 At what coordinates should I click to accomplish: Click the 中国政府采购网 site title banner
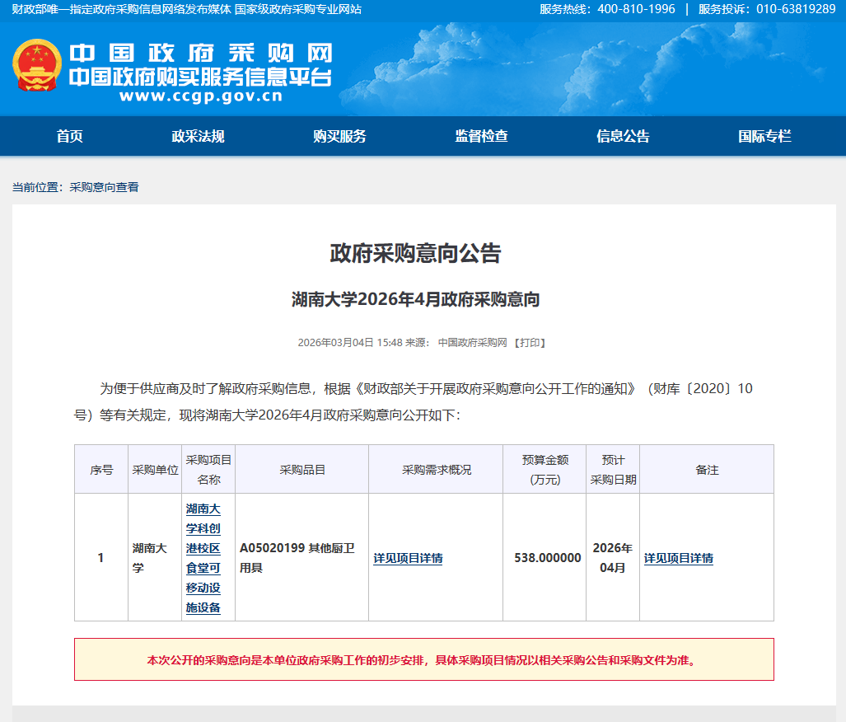tap(201, 54)
